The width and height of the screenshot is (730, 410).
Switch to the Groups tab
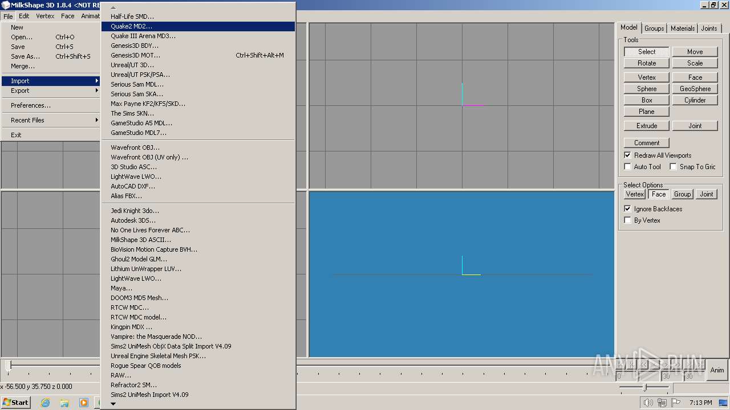coord(654,28)
